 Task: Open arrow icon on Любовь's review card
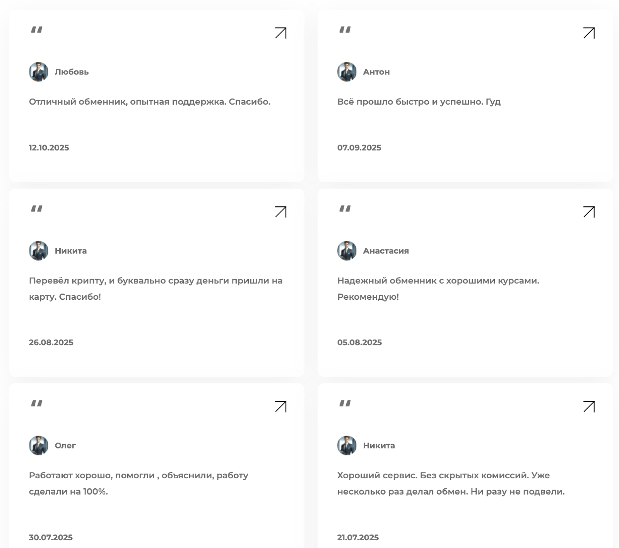coord(281,33)
